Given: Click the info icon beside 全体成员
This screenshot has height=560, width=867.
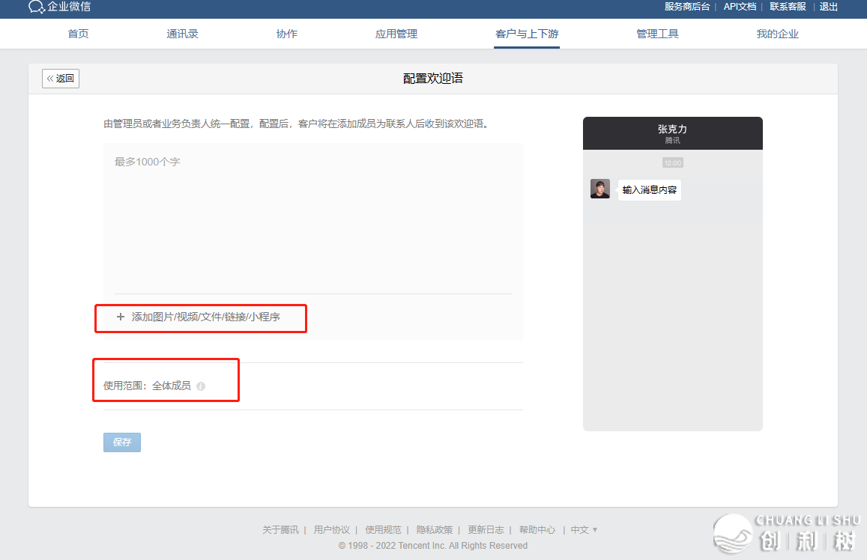Looking at the screenshot, I should pos(201,386).
